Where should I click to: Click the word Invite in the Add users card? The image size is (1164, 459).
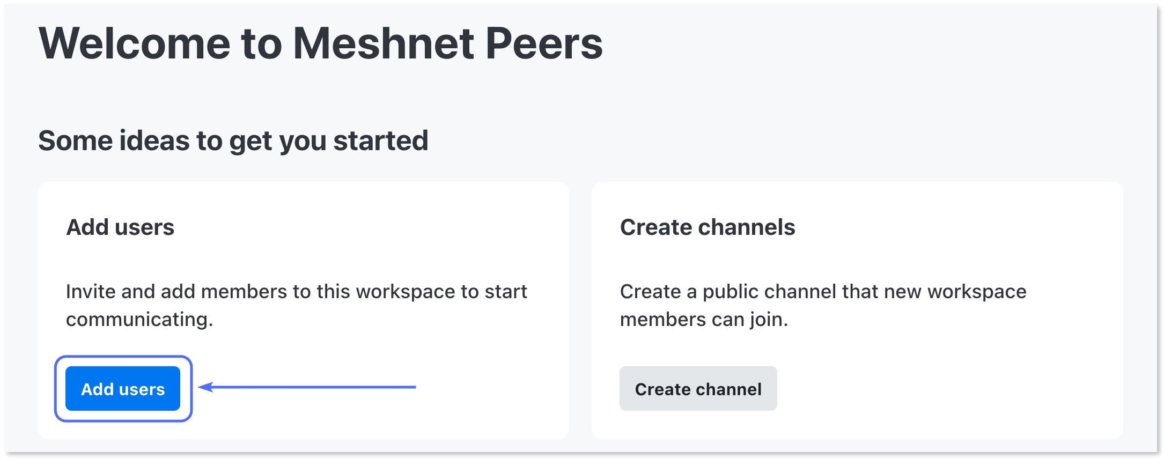point(91,292)
